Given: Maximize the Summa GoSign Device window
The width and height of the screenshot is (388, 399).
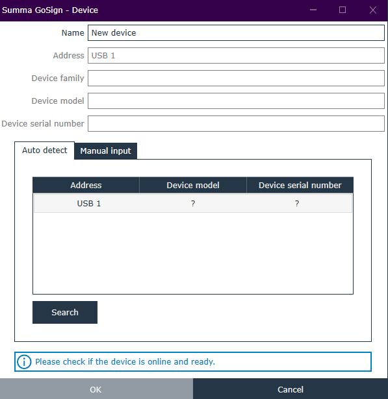Looking at the screenshot, I should point(343,10).
